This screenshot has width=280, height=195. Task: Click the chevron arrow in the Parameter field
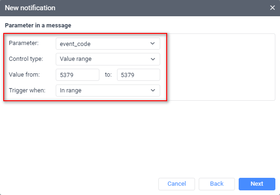153,44
